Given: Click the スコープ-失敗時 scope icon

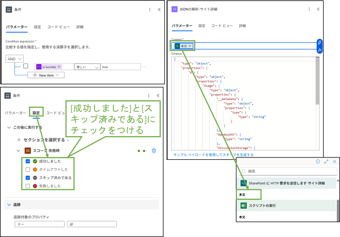Looking at the screenshot, I should [27, 151].
